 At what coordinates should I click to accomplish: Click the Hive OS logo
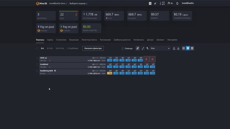(x=42, y=3)
